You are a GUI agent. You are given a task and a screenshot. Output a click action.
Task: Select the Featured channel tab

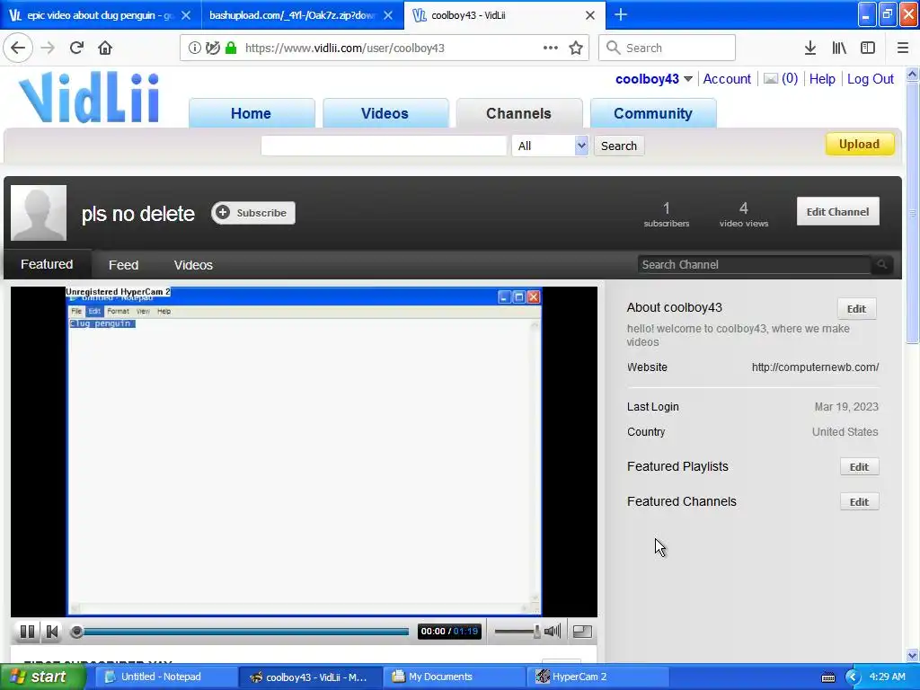[x=47, y=264]
